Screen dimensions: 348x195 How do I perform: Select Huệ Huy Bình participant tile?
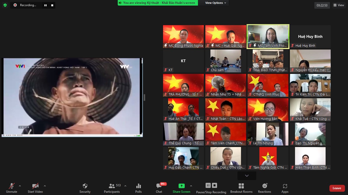point(310,37)
